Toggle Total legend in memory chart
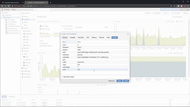Image resolution: width=190 pixels, height=107 pixels. pos(170,53)
